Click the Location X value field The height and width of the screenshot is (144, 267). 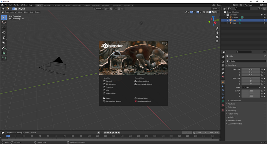point(251,69)
